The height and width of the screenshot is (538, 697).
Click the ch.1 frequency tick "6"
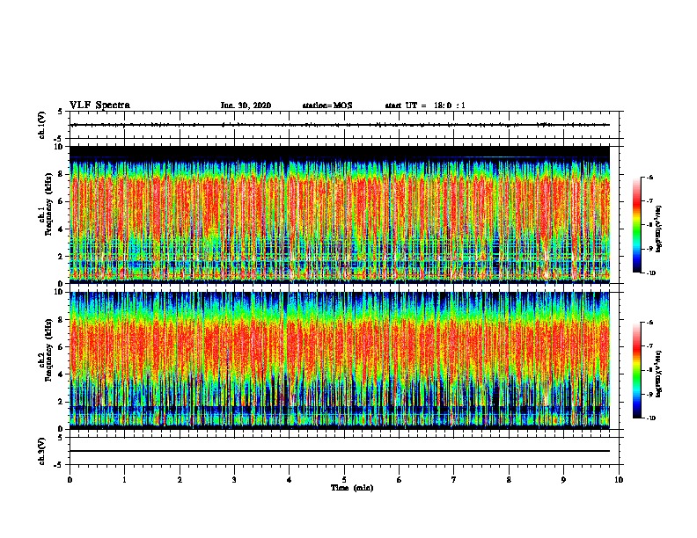61,202
